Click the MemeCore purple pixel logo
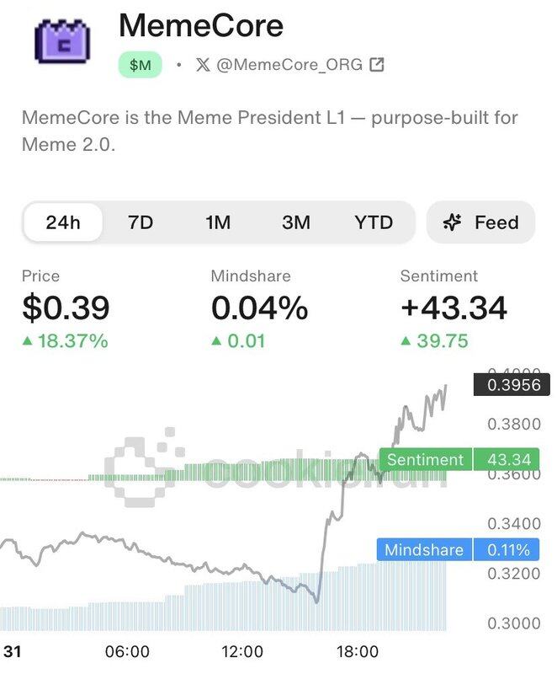 pos(62,42)
